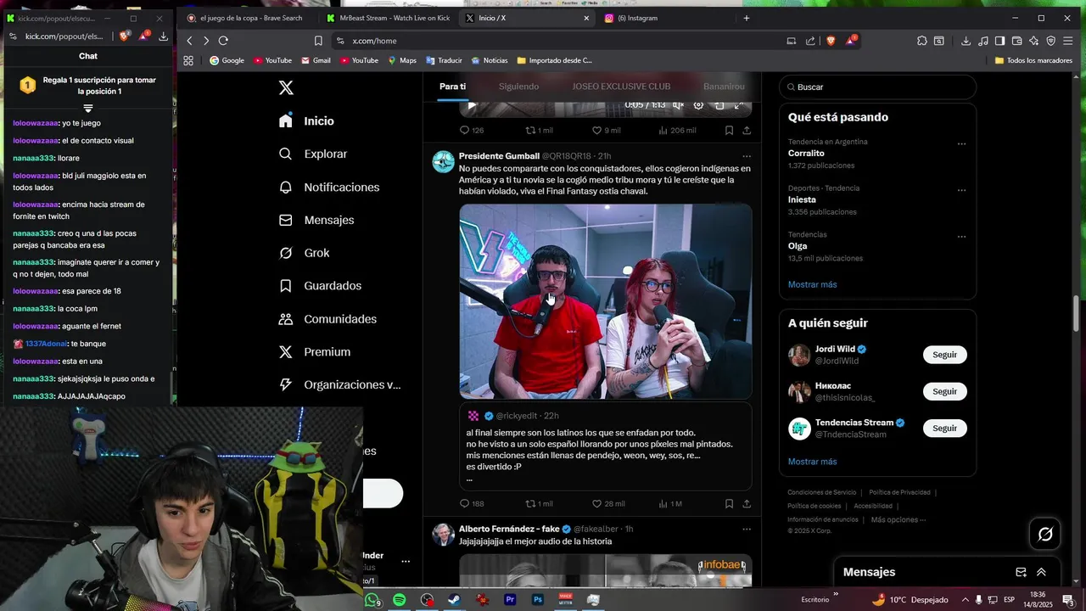Open X logo home icon in sidebar
The image size is (1086, 611).
tap(286, 88)
